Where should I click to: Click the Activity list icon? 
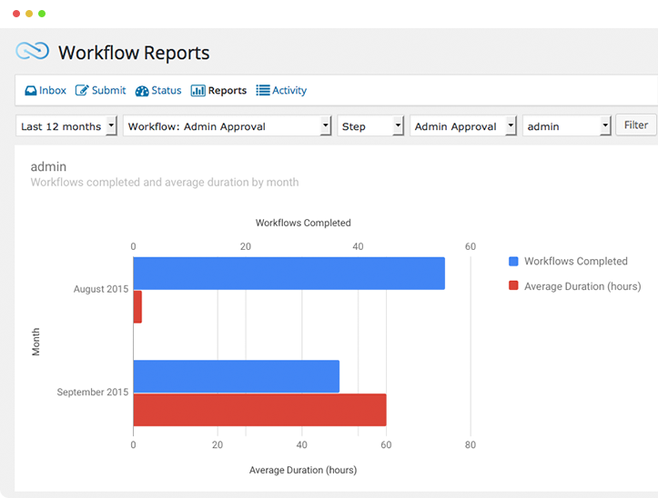point(263,91)
